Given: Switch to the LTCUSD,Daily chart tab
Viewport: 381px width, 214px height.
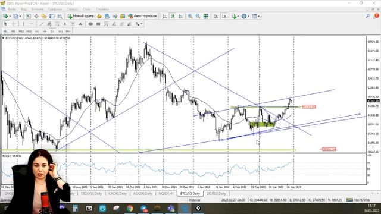Looking at the screenshot, I should click(x=216, y=194).
